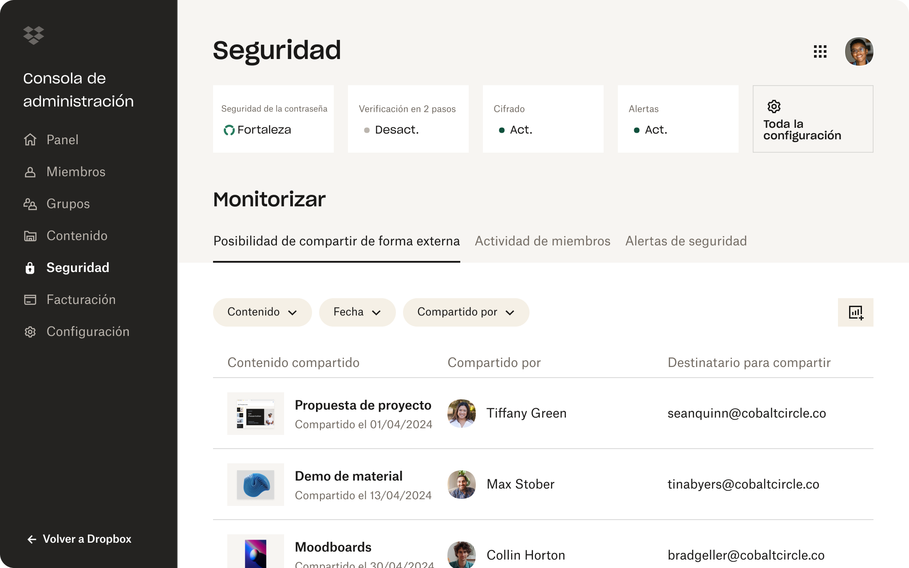909x568 pixels.
Task: Switch to Alertas de seguridad tab
Action: [x=686, y=241]
